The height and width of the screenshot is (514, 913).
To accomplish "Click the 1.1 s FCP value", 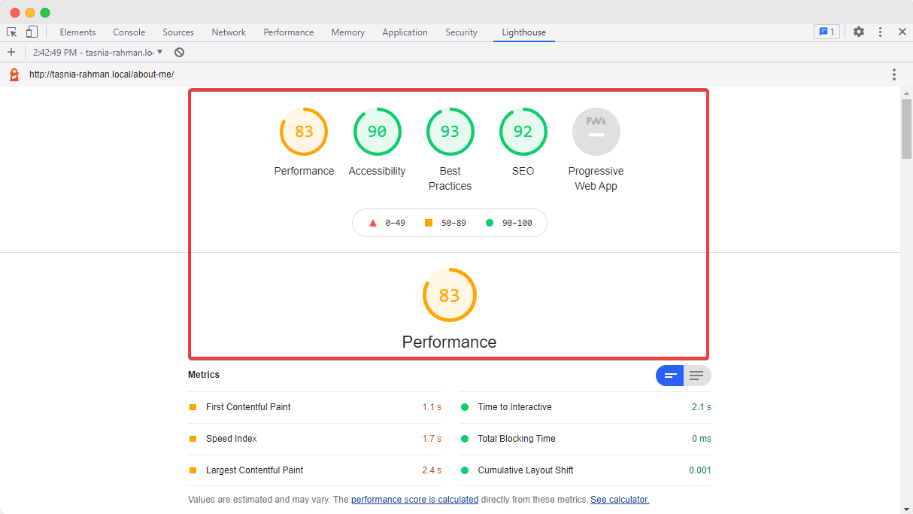I will click(432, 407).
